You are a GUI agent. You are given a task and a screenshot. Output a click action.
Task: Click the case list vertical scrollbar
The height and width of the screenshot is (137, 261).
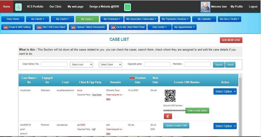pyautogui.click(x=240, y=104)
